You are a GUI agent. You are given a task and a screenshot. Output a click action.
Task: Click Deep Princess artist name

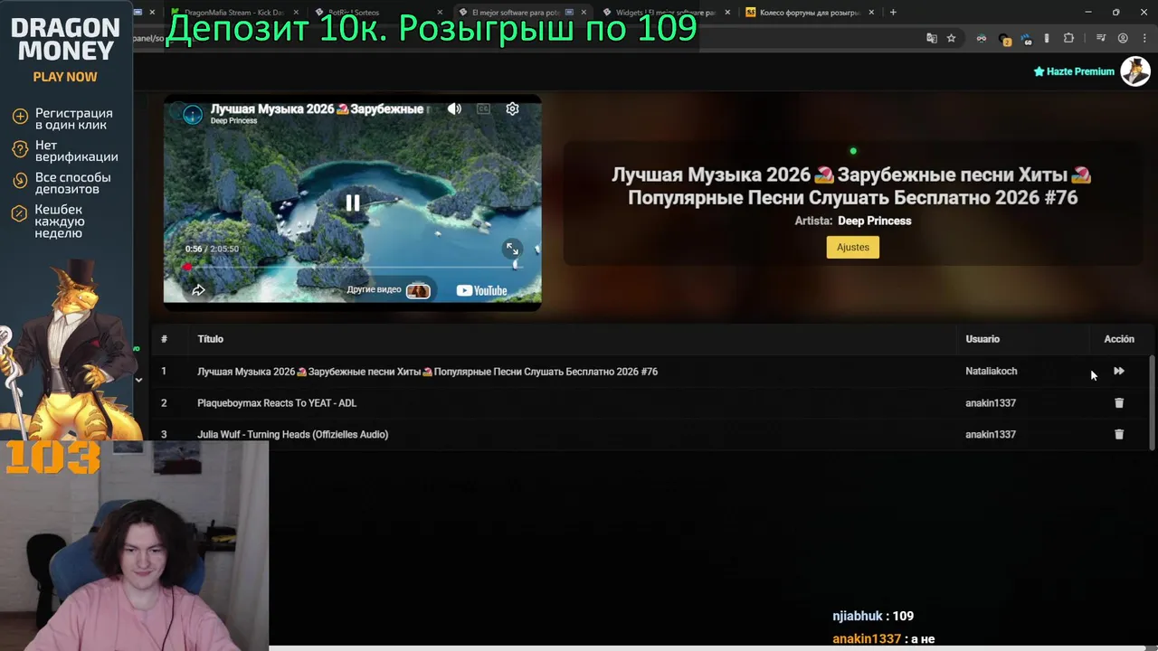(874, 221)
